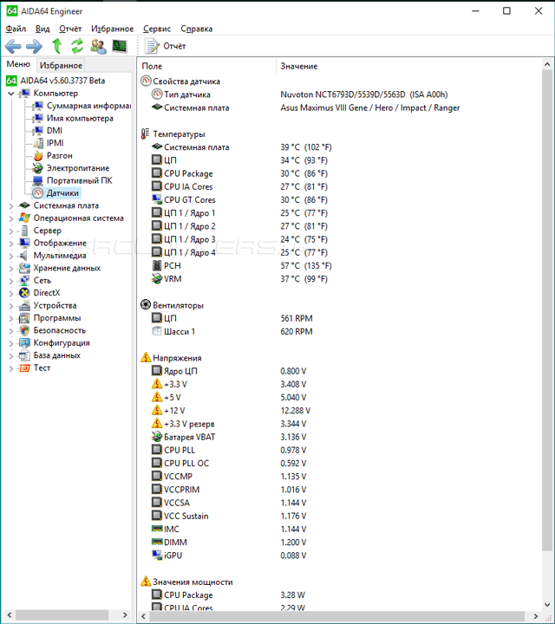Click the Forward arrow toolbar icon
Screen dimensions: 555x624
34,47
